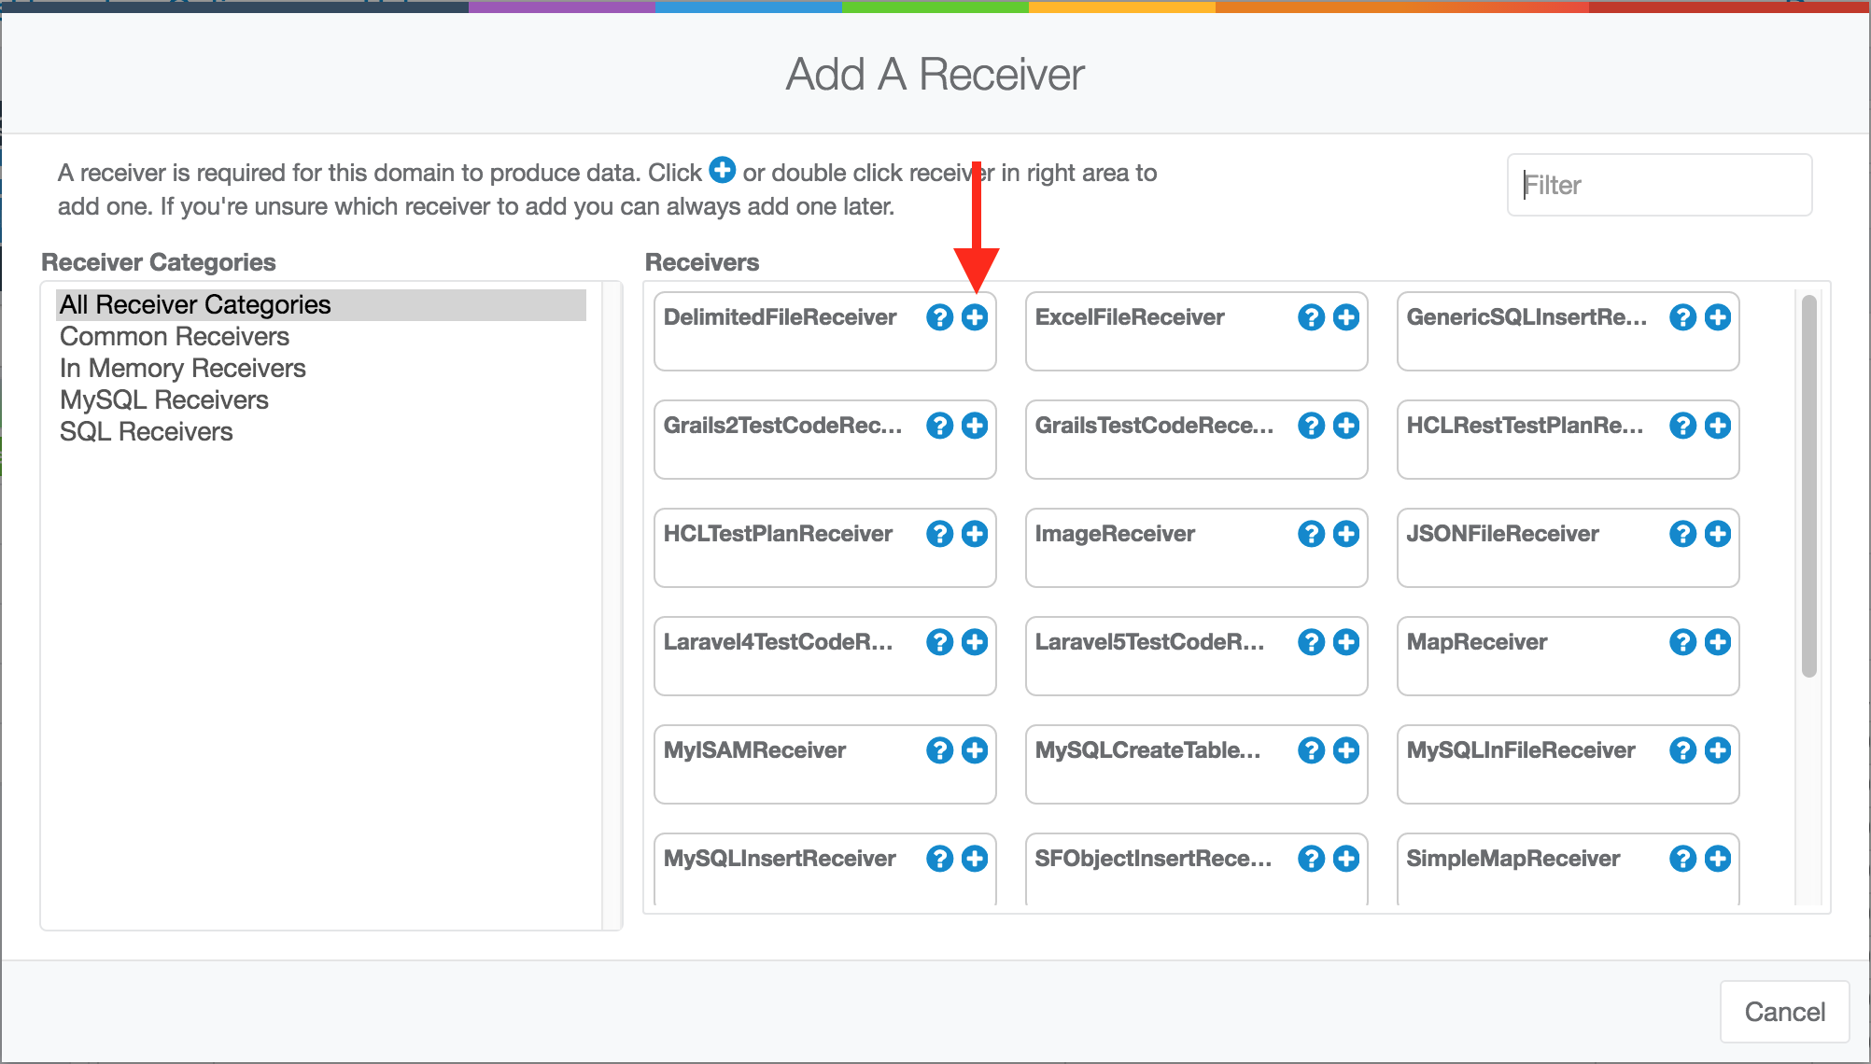Viewport: 1871px width, 1064px height.
Task: Show help for HCLTestPlanReceiver
Action: (939, 534)
